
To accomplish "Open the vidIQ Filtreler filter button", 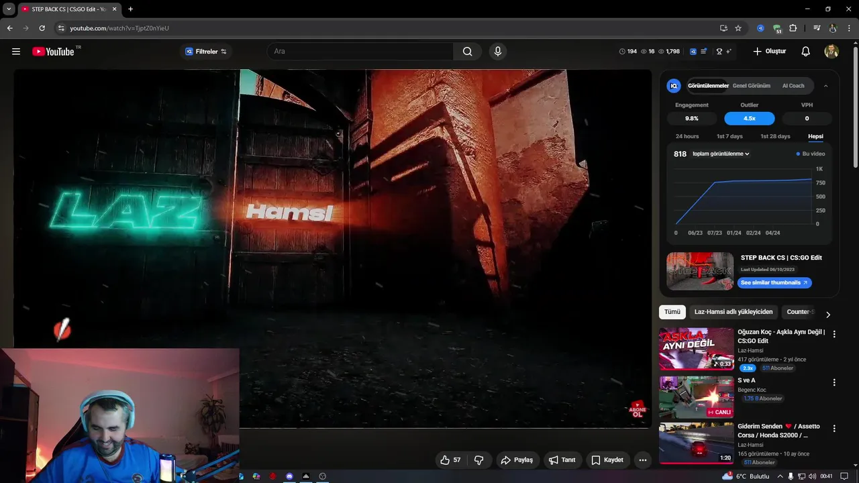I will pyautogui.click(x=206, y=52).
